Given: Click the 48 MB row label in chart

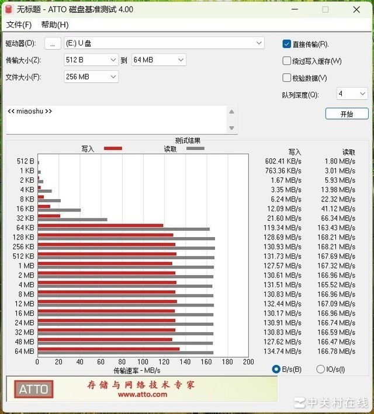Looking at the screenshot, I should [x=25, y=342].
